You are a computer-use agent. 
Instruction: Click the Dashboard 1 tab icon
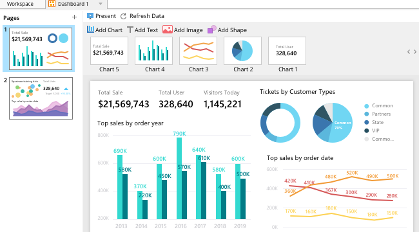click(x=52, y=4)
